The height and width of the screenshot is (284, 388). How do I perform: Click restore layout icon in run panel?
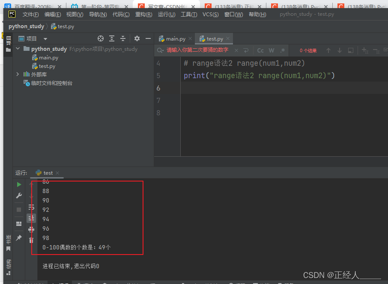19,223
